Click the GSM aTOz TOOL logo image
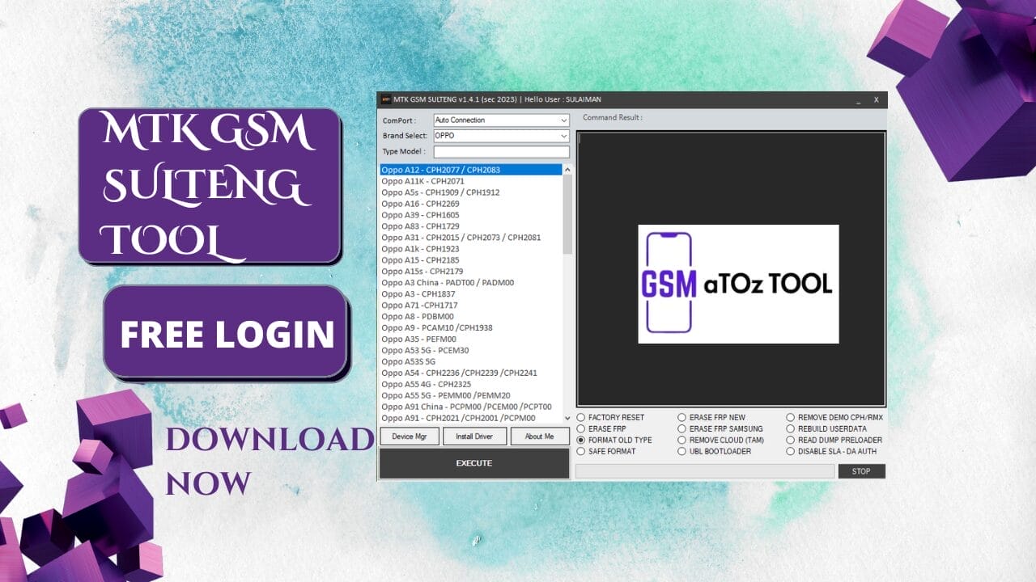This screenshot has width=1036, height=582. [x=738, y=284]
